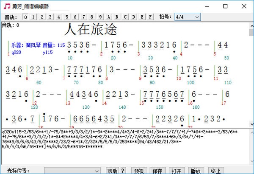The image size is (254, 174).
Task: Select track 3 button
Action: [50, 17]
